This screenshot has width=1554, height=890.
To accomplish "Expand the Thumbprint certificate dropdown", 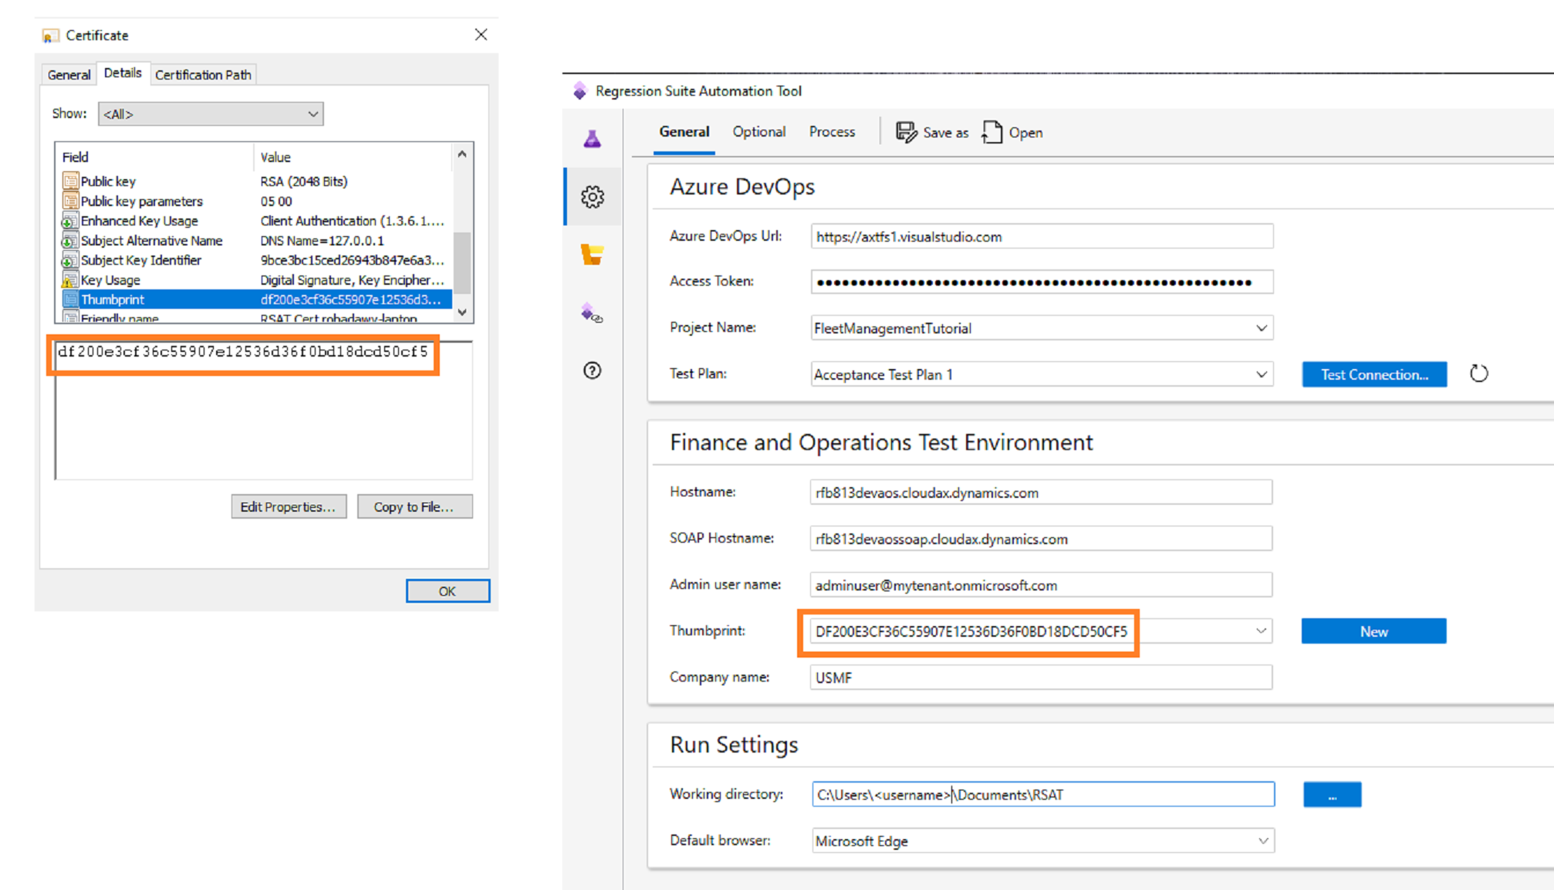I will point(1261,631).
